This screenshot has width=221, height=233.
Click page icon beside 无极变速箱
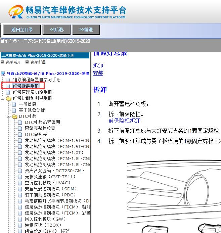pos(20,177)
